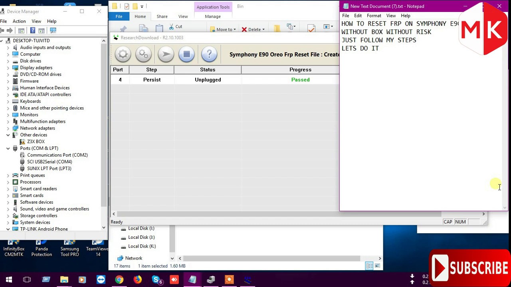Switch to the Explorer Share tab

point(162,16)
